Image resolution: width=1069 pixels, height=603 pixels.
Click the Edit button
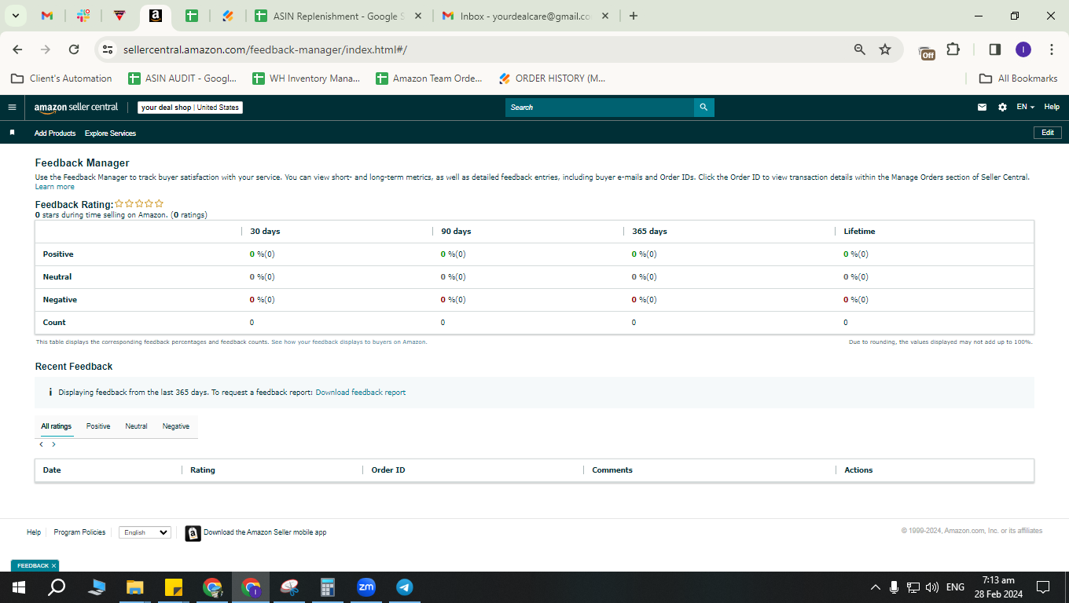1047,133
